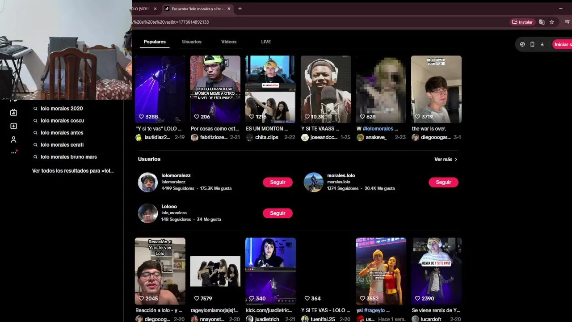Click the #rageylo hashtag link
This screenshot has height=322, width=572.
click(374, 310)
